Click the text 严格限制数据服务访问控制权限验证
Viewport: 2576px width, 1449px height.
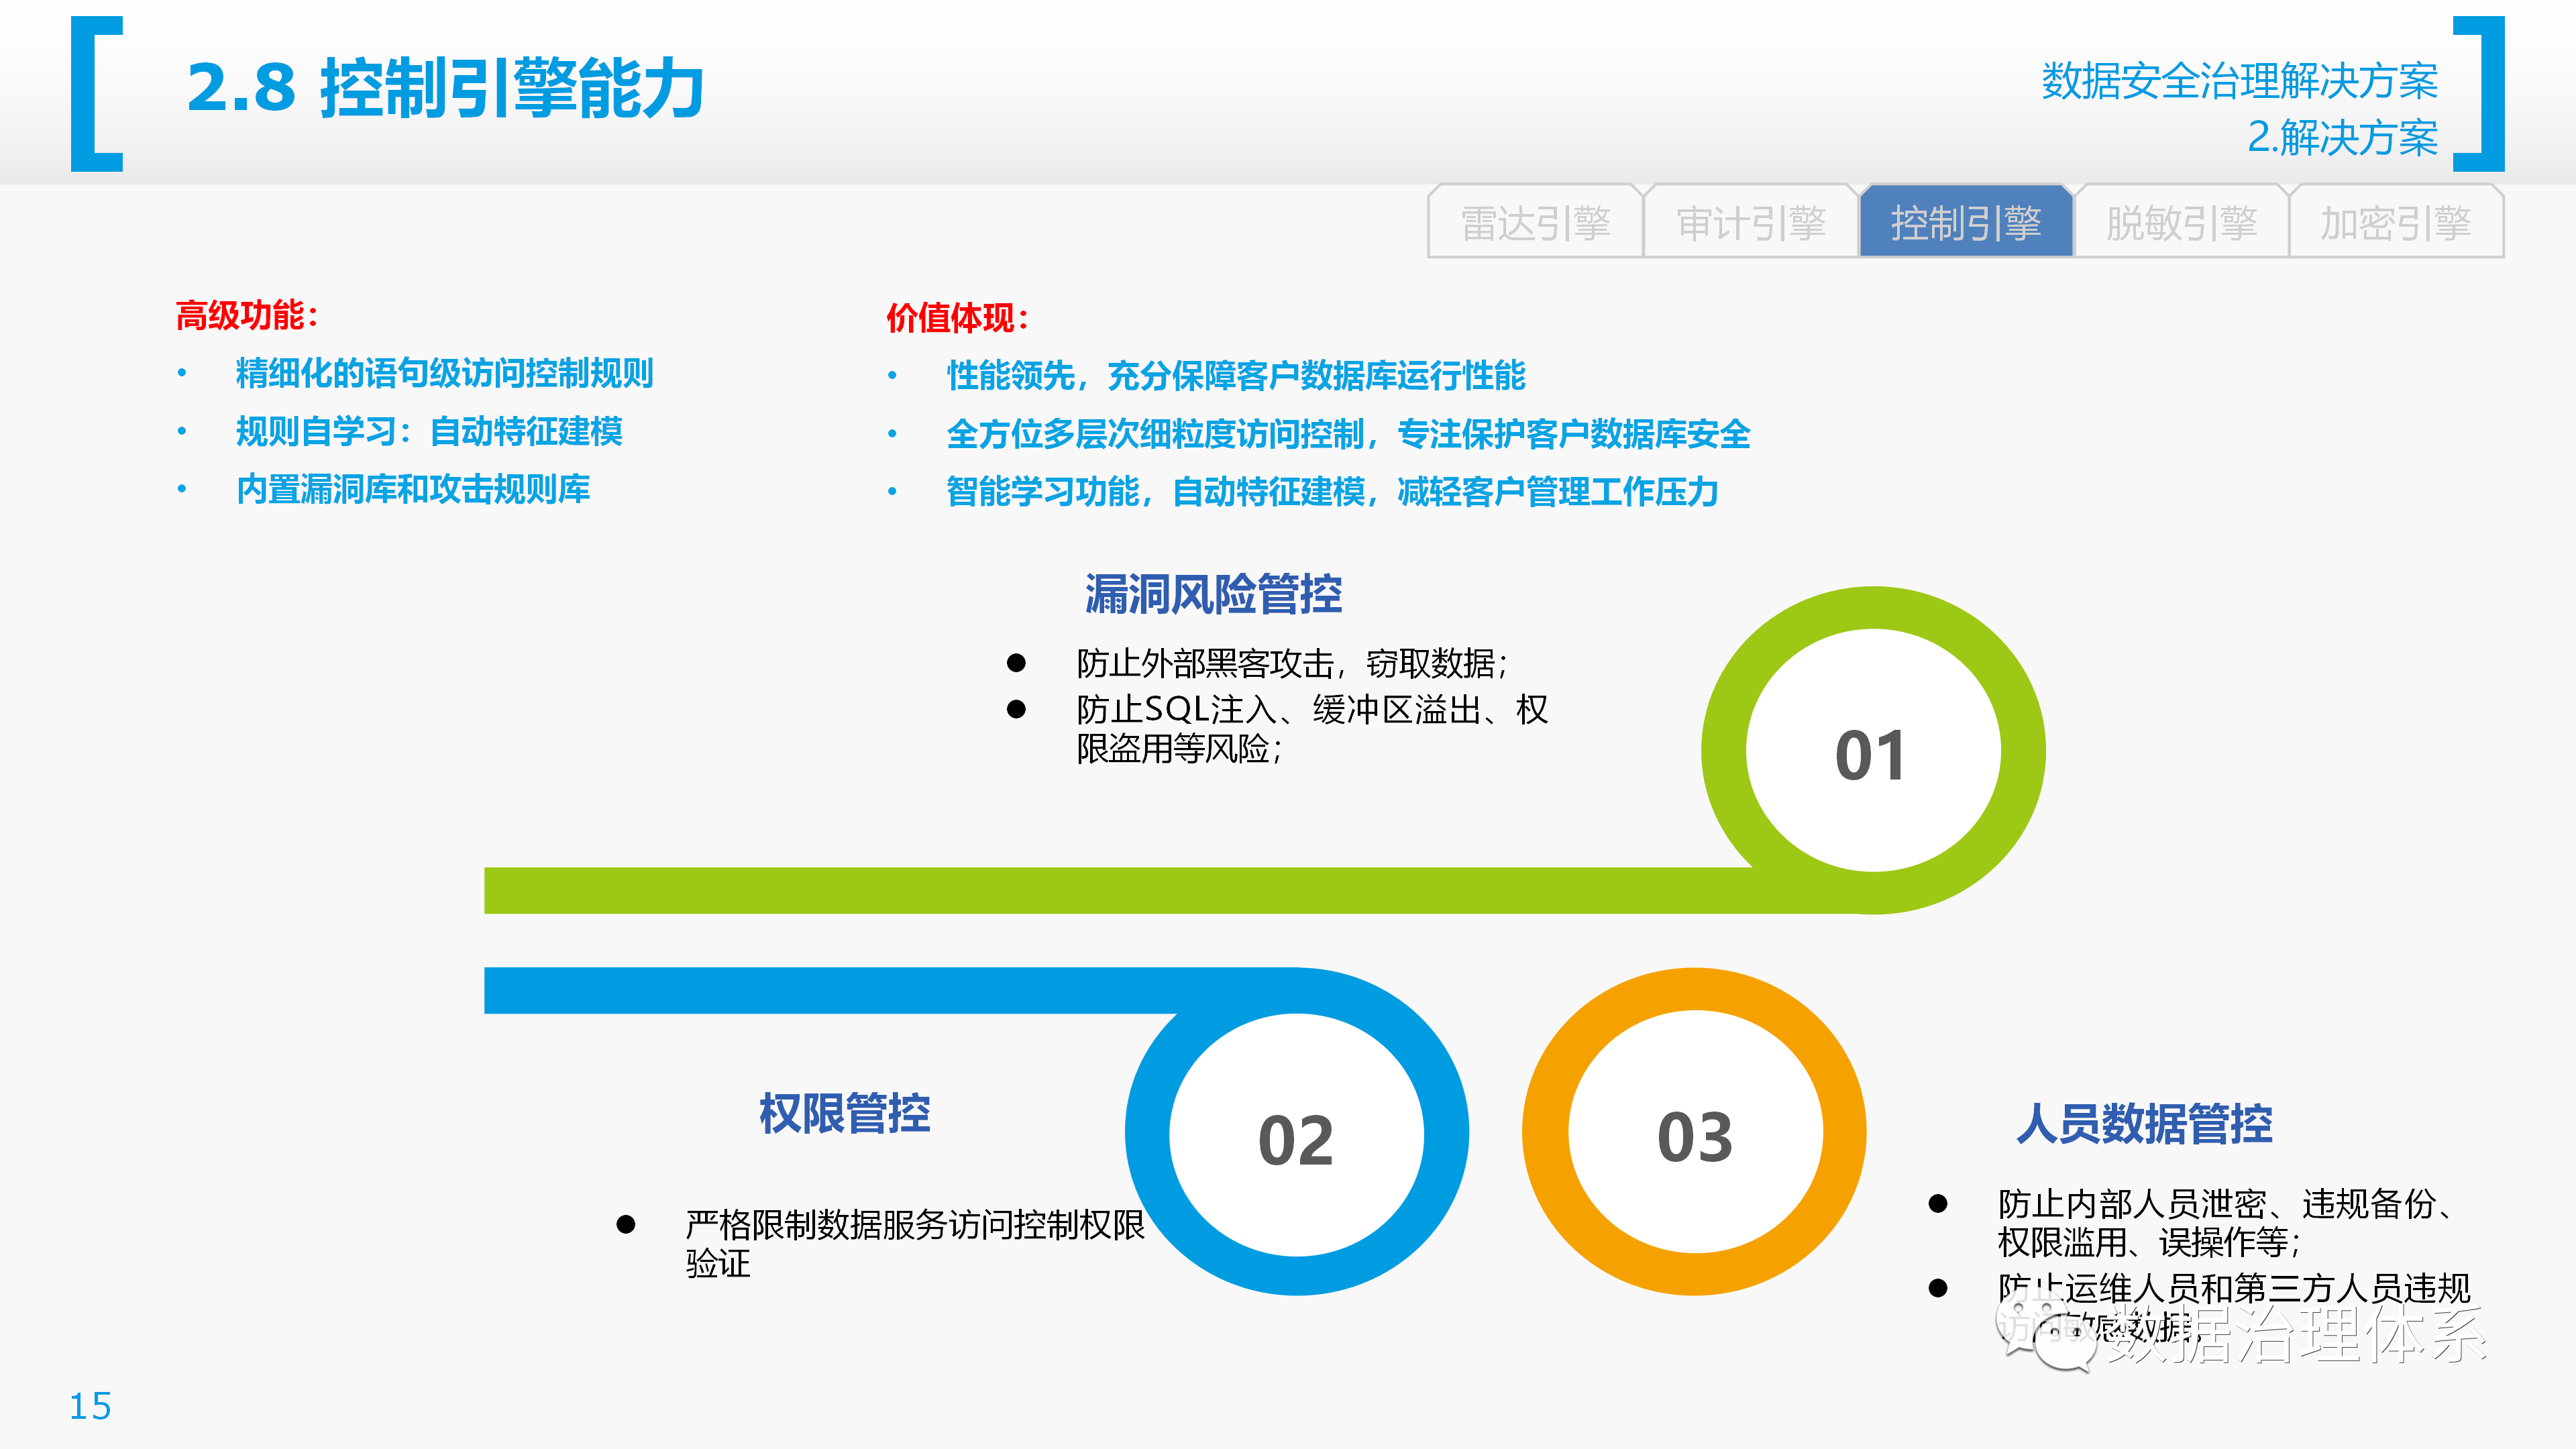(x=915, y=1243)
